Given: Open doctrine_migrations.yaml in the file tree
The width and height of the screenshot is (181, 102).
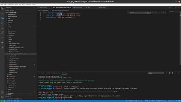Looking at the screenshot, I should [16, 48].
